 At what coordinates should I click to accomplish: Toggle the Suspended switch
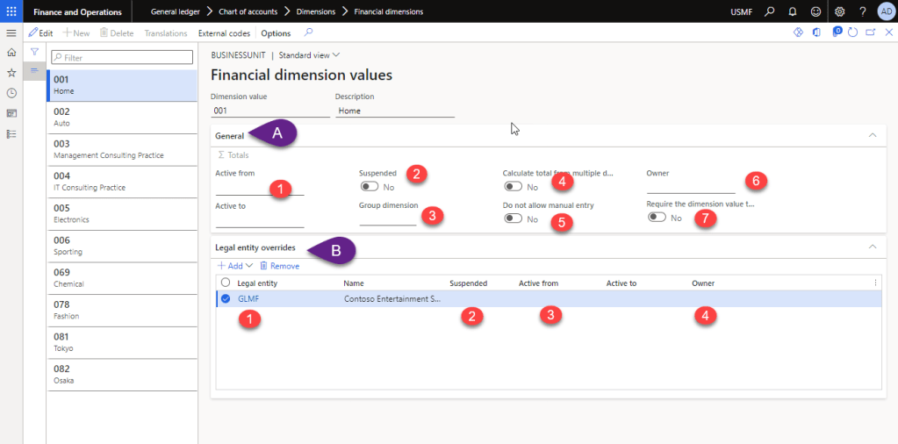point(369,187)
